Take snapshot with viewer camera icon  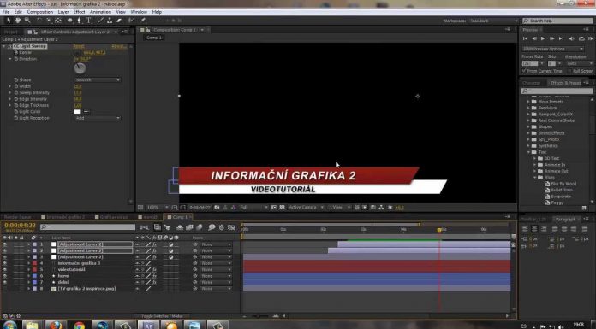217,208
